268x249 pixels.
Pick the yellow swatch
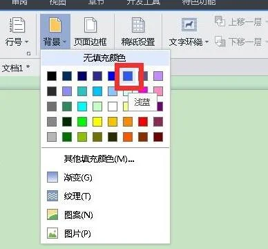(x=97, y=122)
